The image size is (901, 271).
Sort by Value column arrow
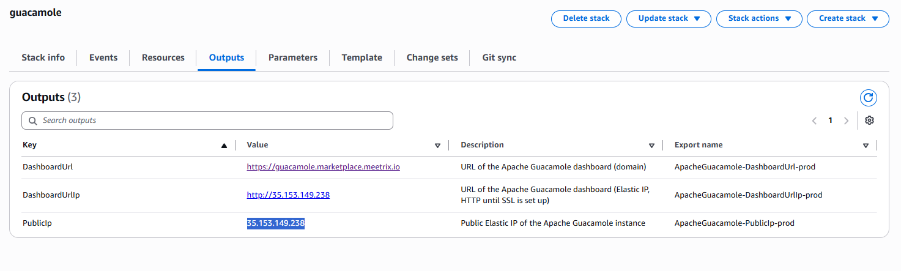pyautogui.click(x=437, y=146)
